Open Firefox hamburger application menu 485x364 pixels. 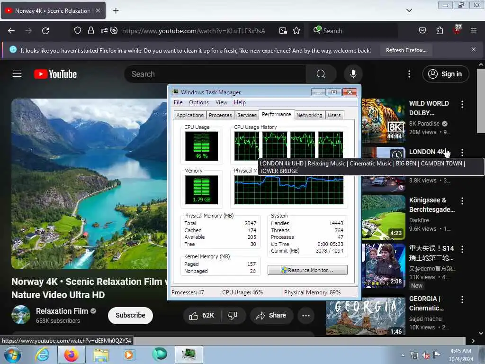pos(474,31)
